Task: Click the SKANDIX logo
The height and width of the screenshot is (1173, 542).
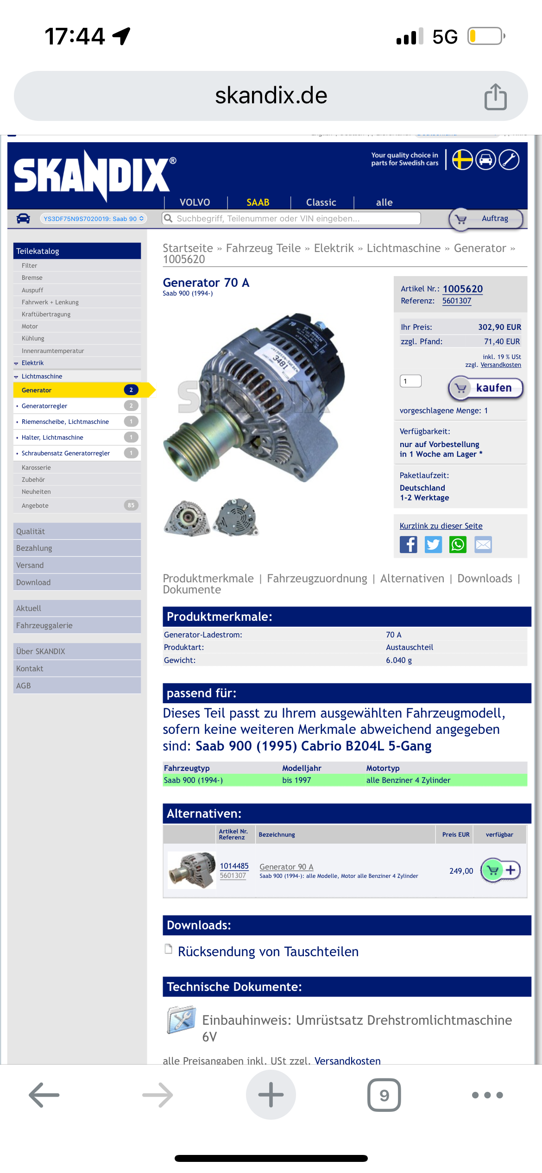Action: pos(95,176)
